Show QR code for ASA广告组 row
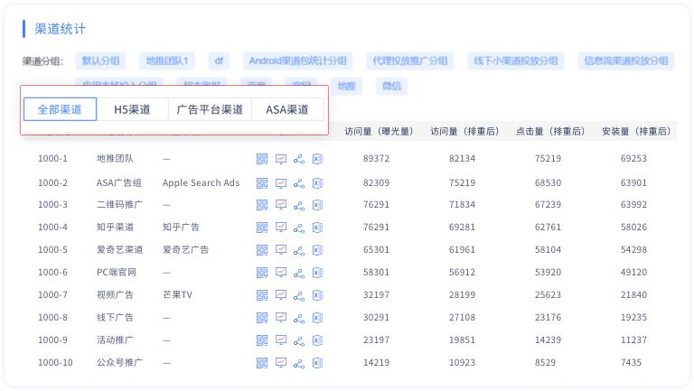Screen dimensions: 694x391 262,182
